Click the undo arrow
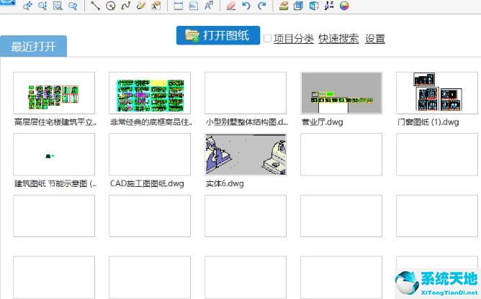The height and width of the screenshot is (299, 481). pyautogui.click(x=246, y=6)
